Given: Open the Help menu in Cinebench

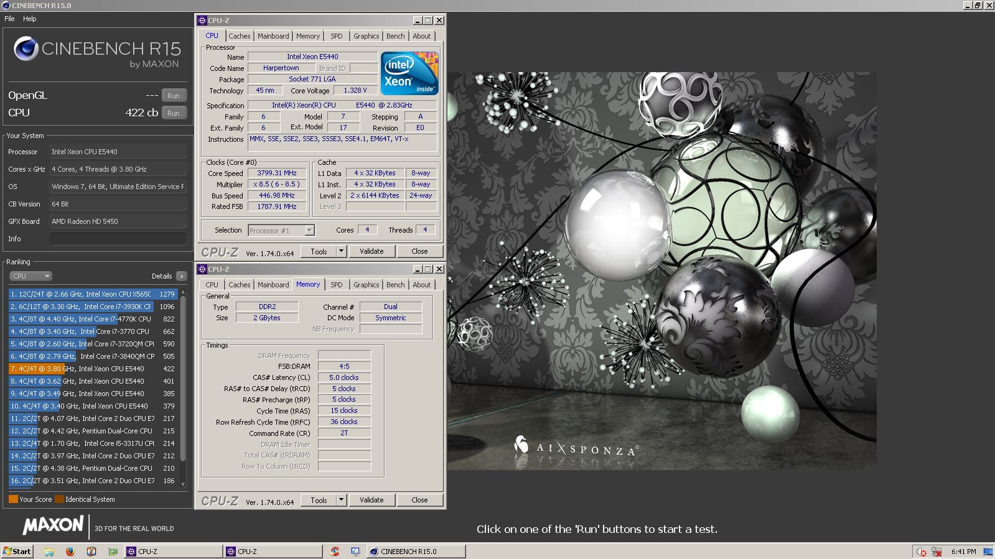Looking at the screenshot, I should point(30,19).
